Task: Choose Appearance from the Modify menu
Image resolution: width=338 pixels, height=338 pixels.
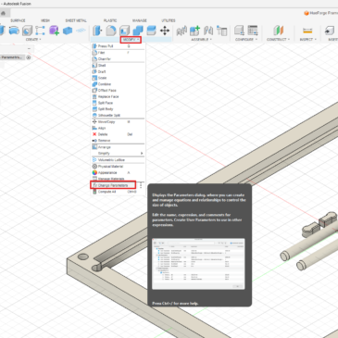Action: [118, 172]
